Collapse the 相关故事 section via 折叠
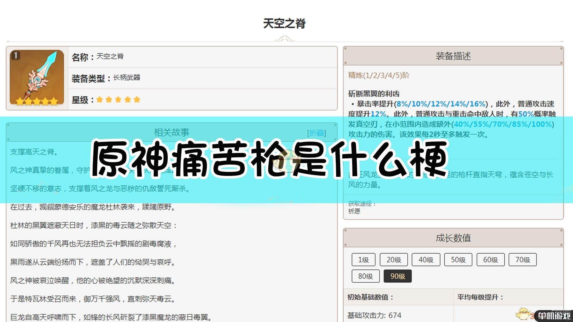The image size is (573, 322). tap(317, 133)
